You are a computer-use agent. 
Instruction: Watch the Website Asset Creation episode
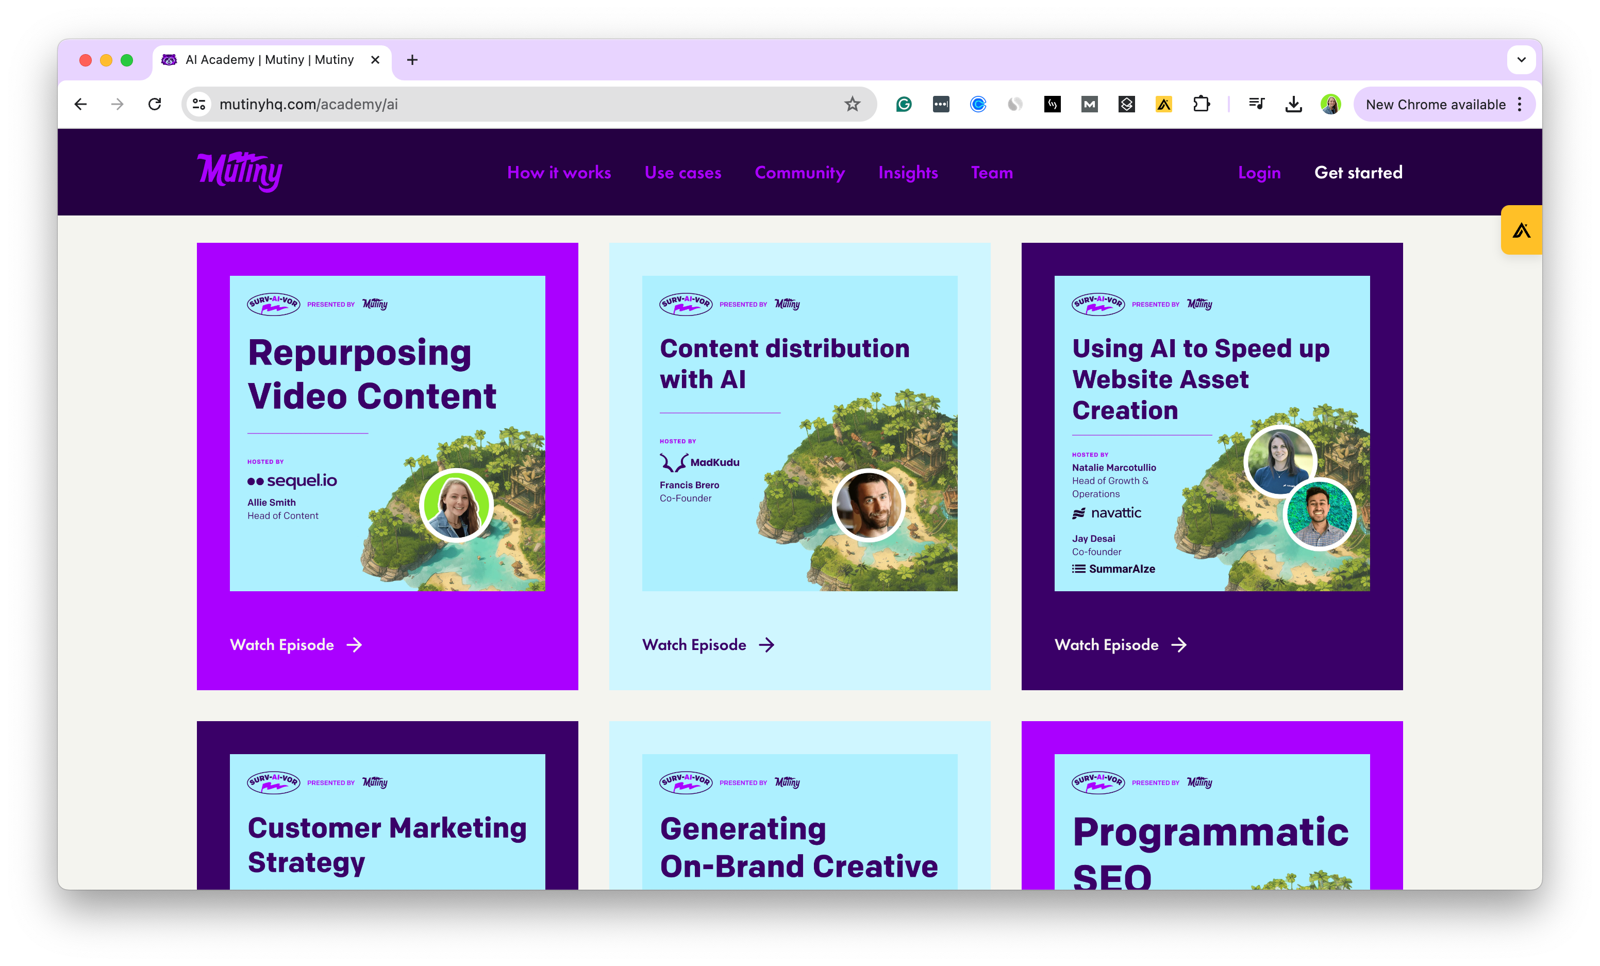1121,645
